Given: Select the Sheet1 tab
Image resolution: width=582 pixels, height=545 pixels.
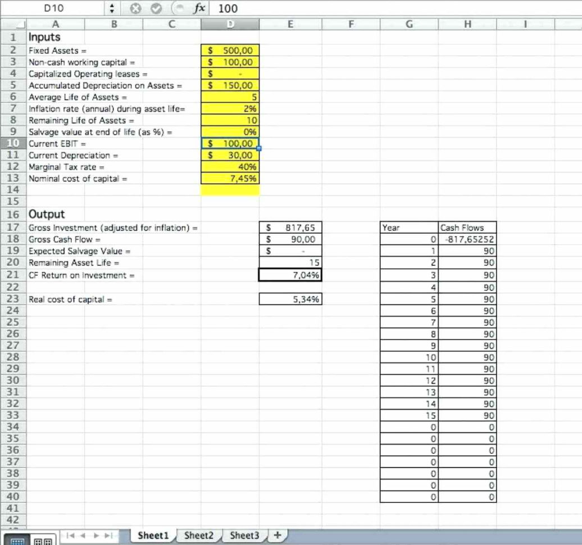Looking at the screenshot, I should (152, 535).
